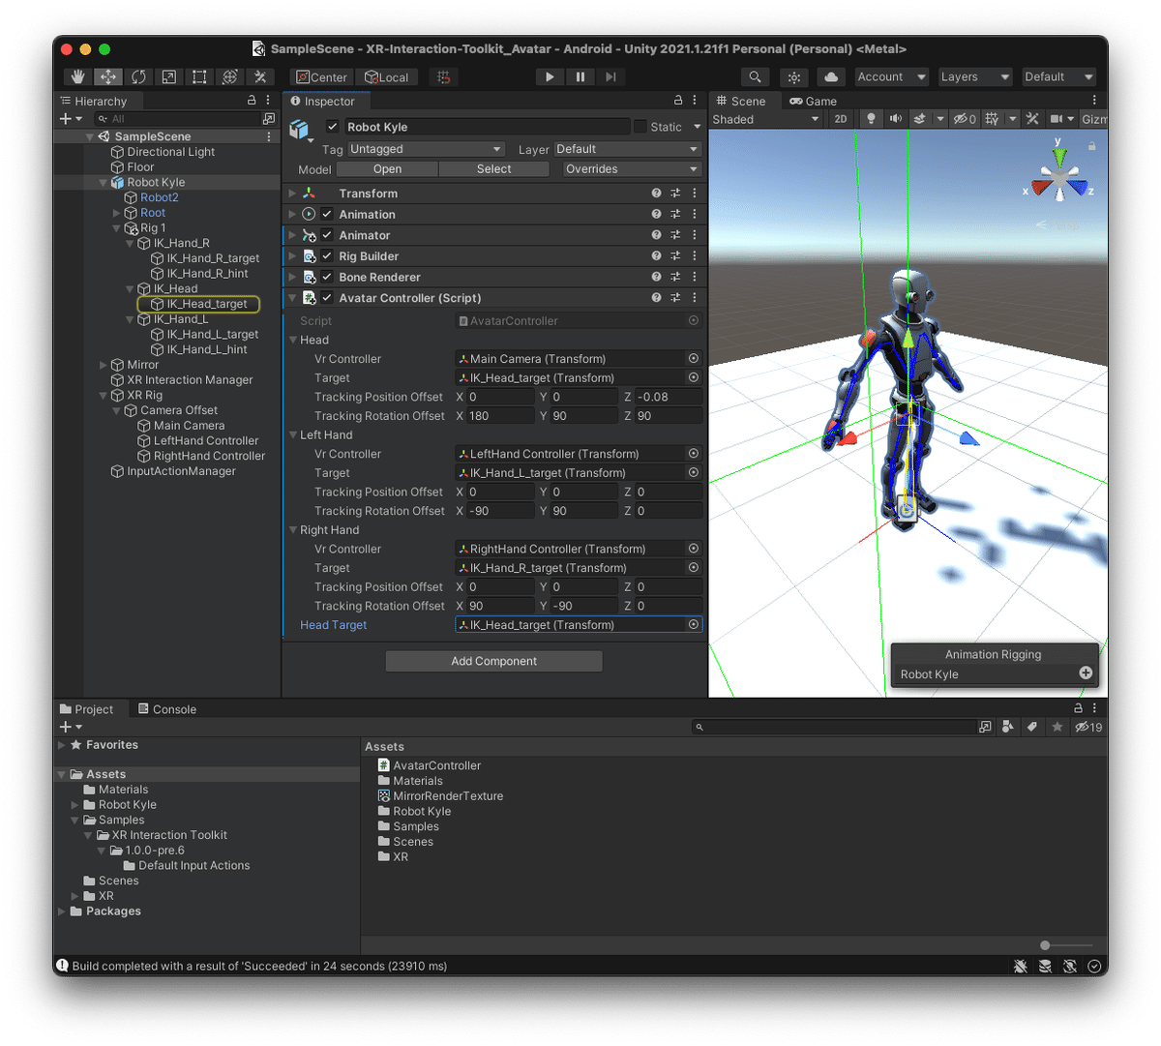This screenshot has height=1046, width=1161.
Task: Disable the Rig Builder component checkbox
Action: [x=327, y=255]
